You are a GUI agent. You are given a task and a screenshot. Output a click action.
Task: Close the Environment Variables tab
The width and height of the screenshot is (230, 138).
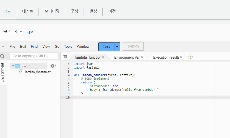[x=142, y=57]
